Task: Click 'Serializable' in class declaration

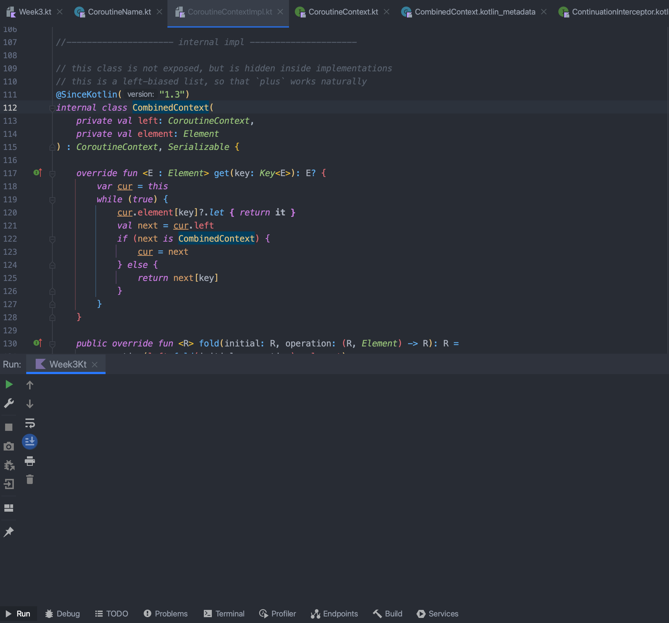Action: pyautogui.click(x=198, y=147)
